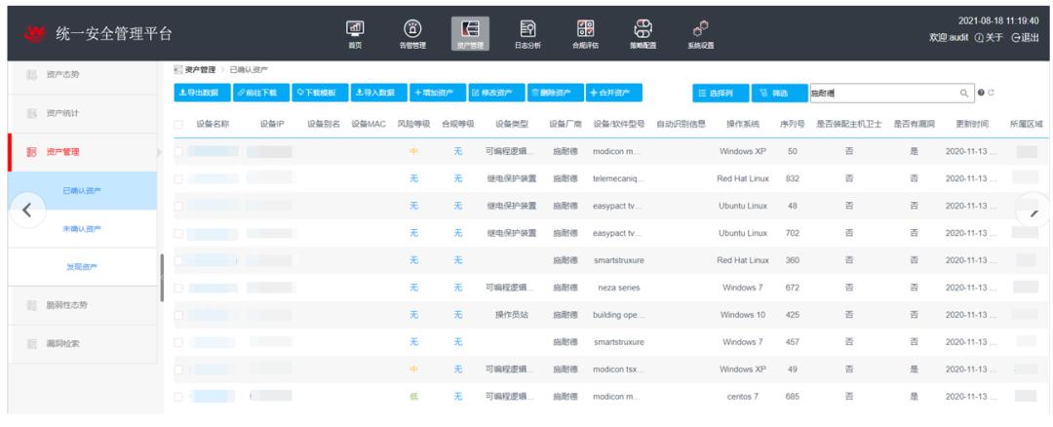
Task: Click 合并资产 merge asset button
Action: 614,93
